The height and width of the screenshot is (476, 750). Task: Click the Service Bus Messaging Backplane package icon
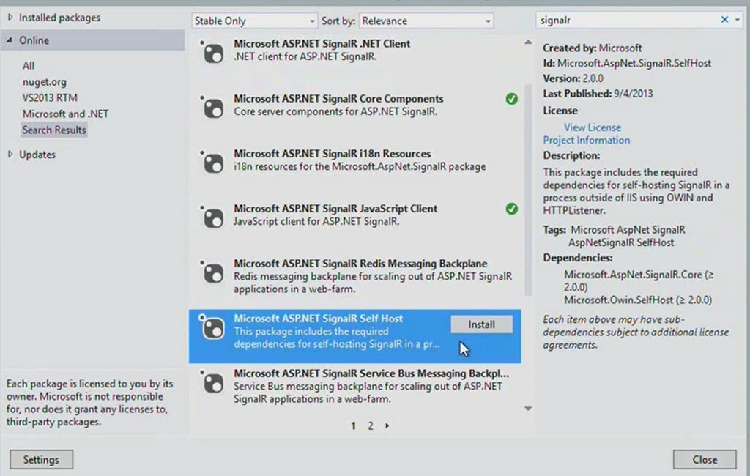click(212, 383)
